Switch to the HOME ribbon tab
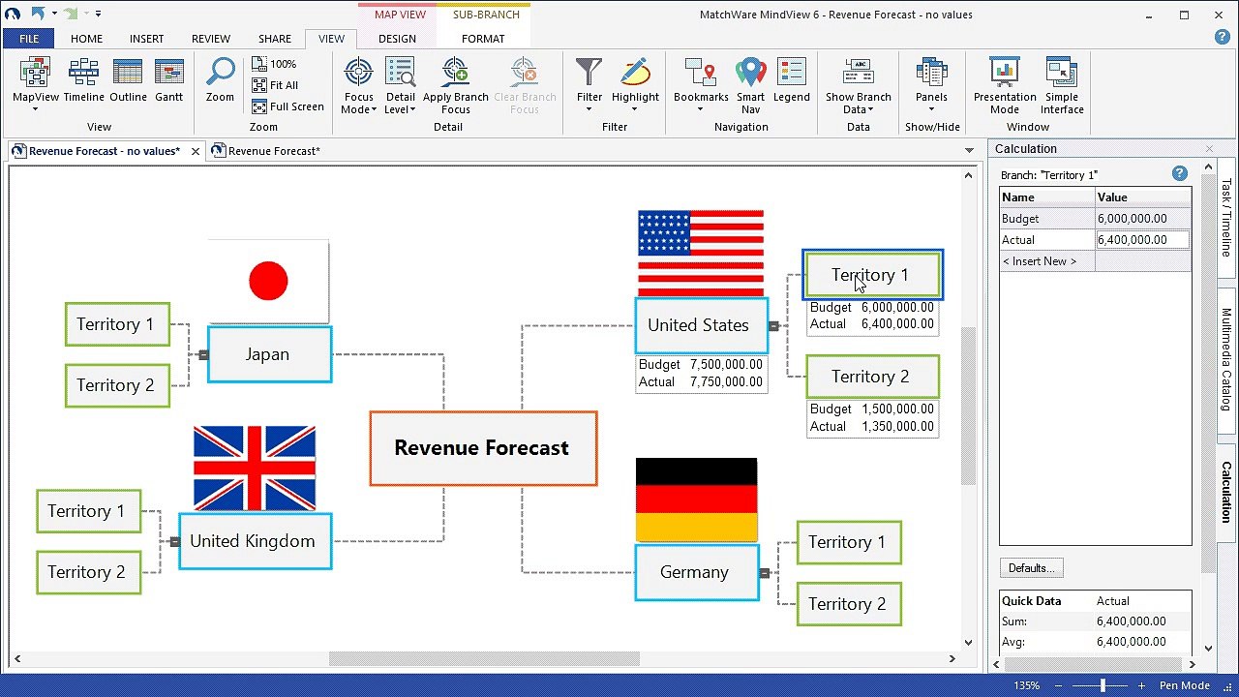The height and width of the screenshot is (697, 1239). pos(86,39)
